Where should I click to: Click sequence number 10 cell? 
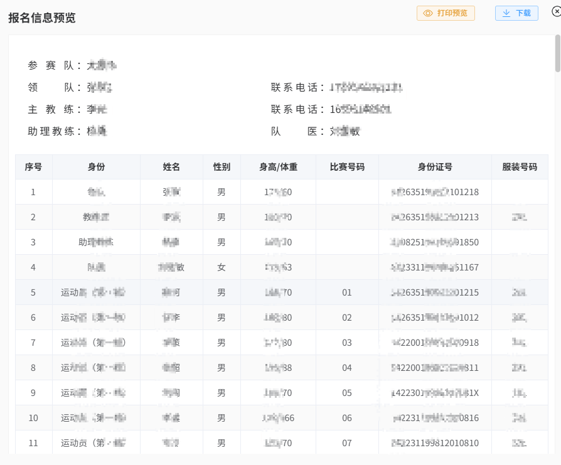[33, 418]
